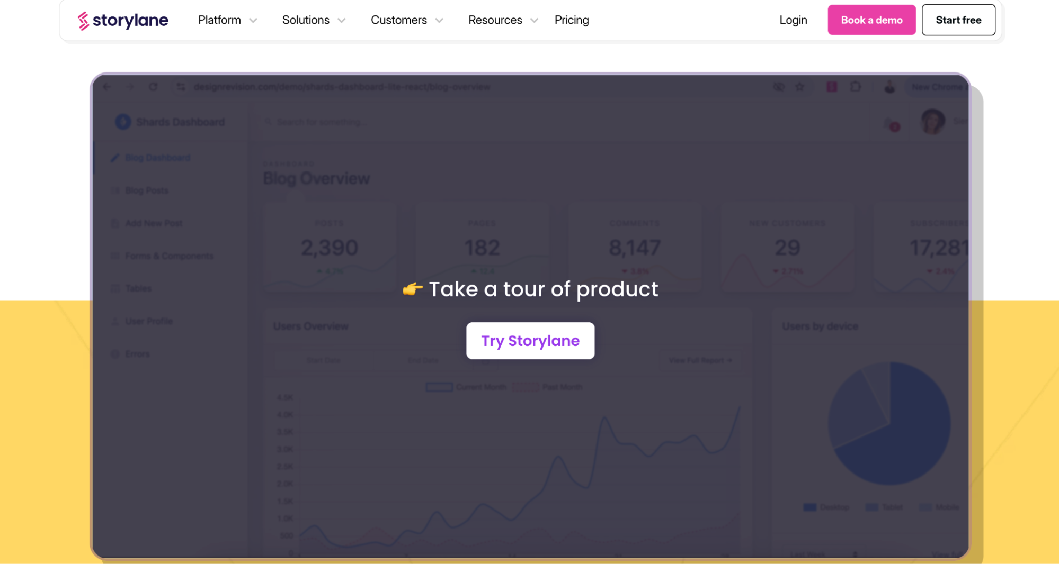Select Add New Post in the demo sidebar
This screenshot has height=564, width=1059.
tap(147, 223)
